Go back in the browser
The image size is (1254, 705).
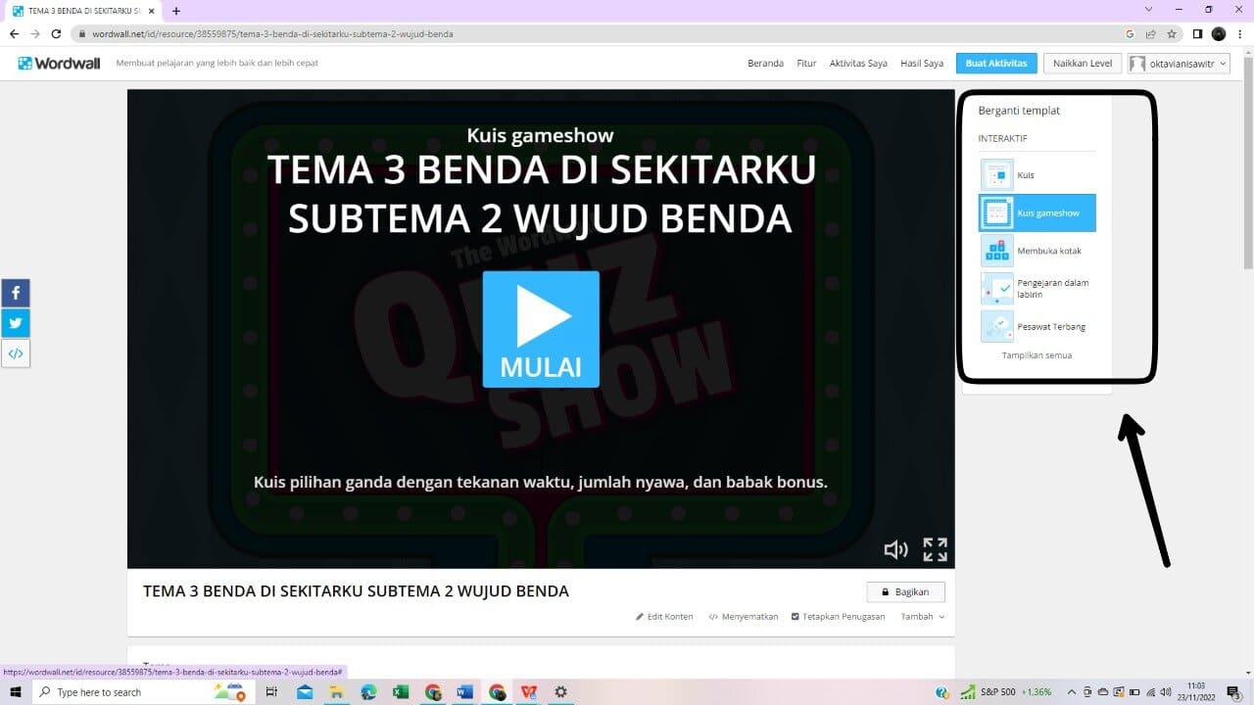click(x=14, y=33)
